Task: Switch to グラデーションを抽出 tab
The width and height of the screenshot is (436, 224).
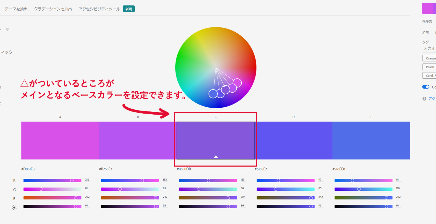Action: (x=53, y=9)
